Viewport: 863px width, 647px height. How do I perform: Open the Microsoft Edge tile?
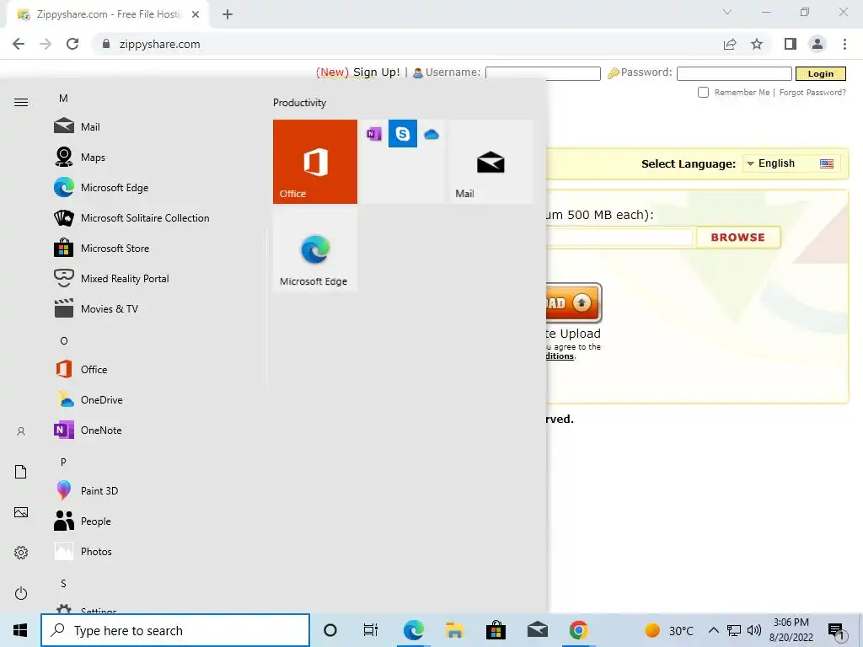315,249
